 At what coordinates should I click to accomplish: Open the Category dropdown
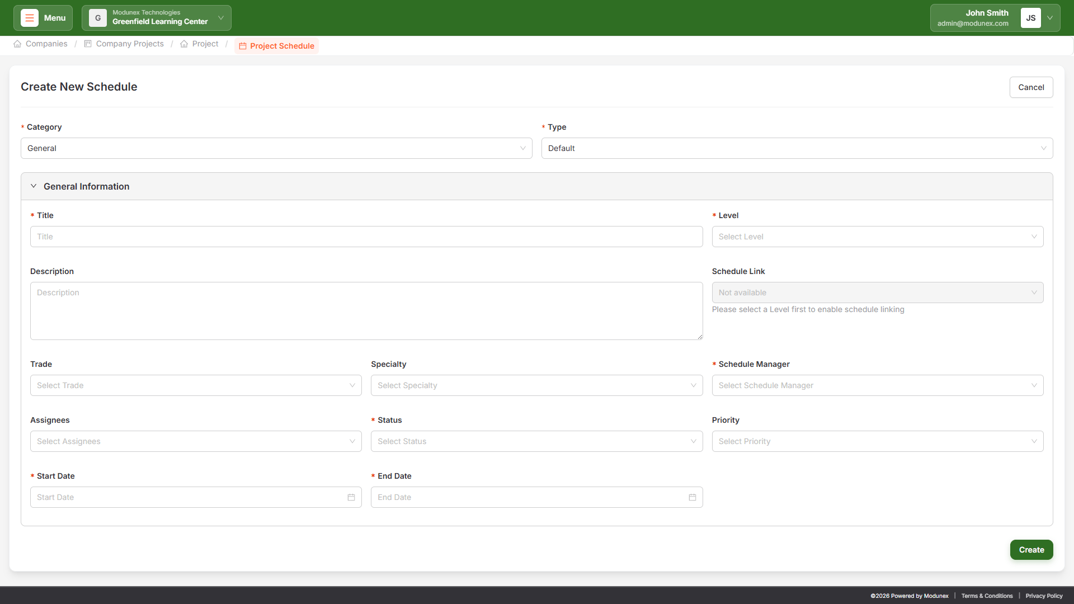point(276,148)
